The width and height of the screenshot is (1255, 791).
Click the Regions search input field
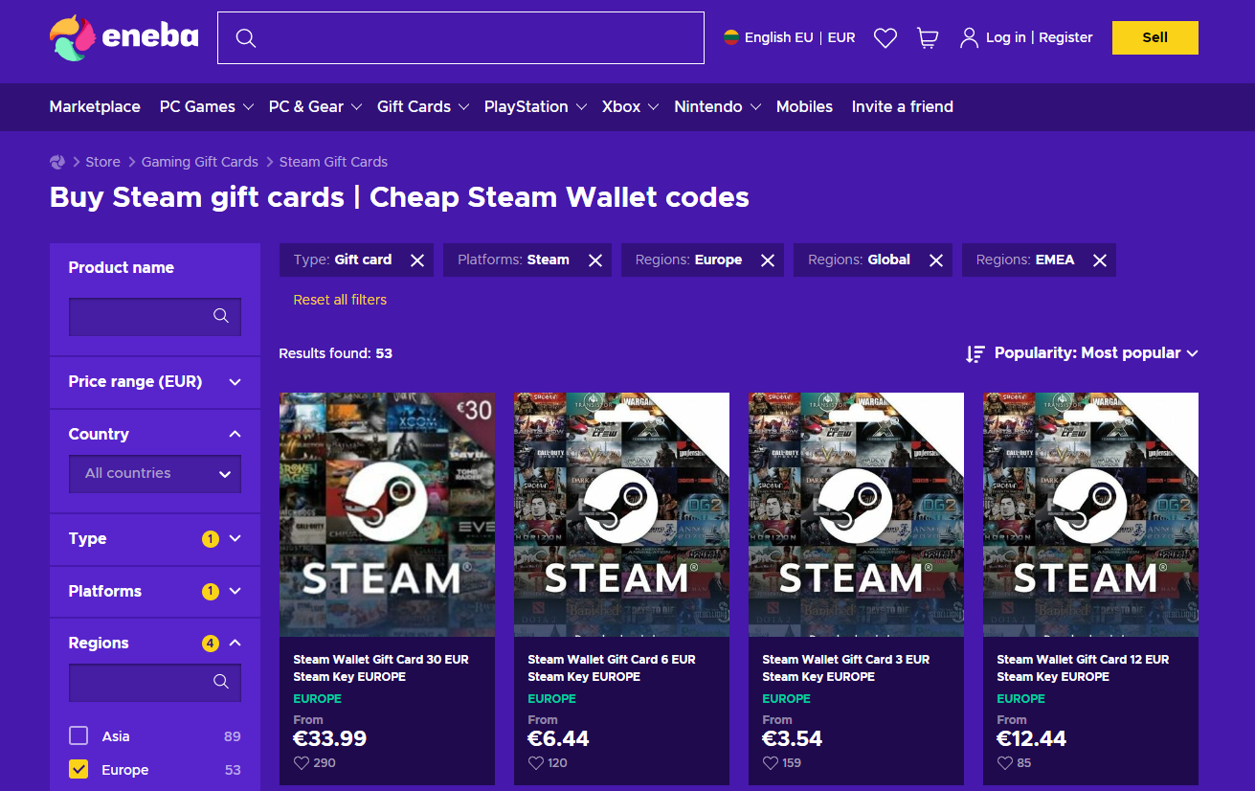pyautogui.click(x=155, y=682)
